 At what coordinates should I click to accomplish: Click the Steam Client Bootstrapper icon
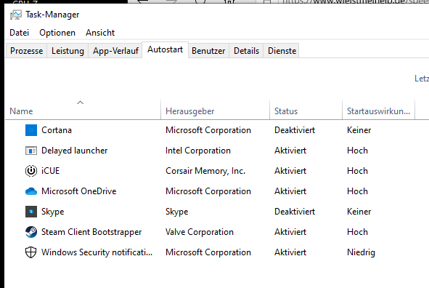[x=31, y=232]
